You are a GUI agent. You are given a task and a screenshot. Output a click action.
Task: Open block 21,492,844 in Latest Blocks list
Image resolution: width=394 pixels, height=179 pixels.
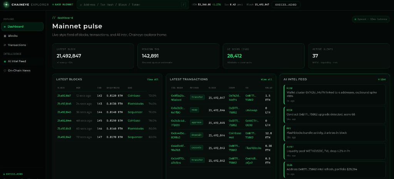pyautogui.click(x=64, y=120)
